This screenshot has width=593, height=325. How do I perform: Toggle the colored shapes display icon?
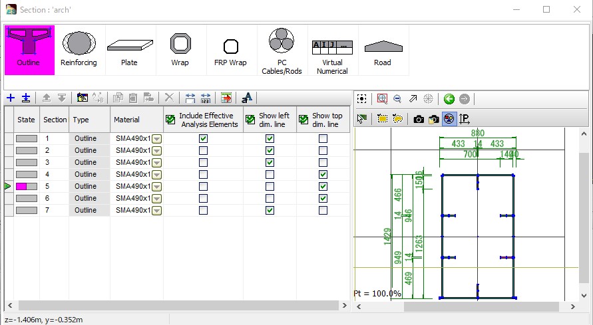pyautogui.click(x=449, y=119)
